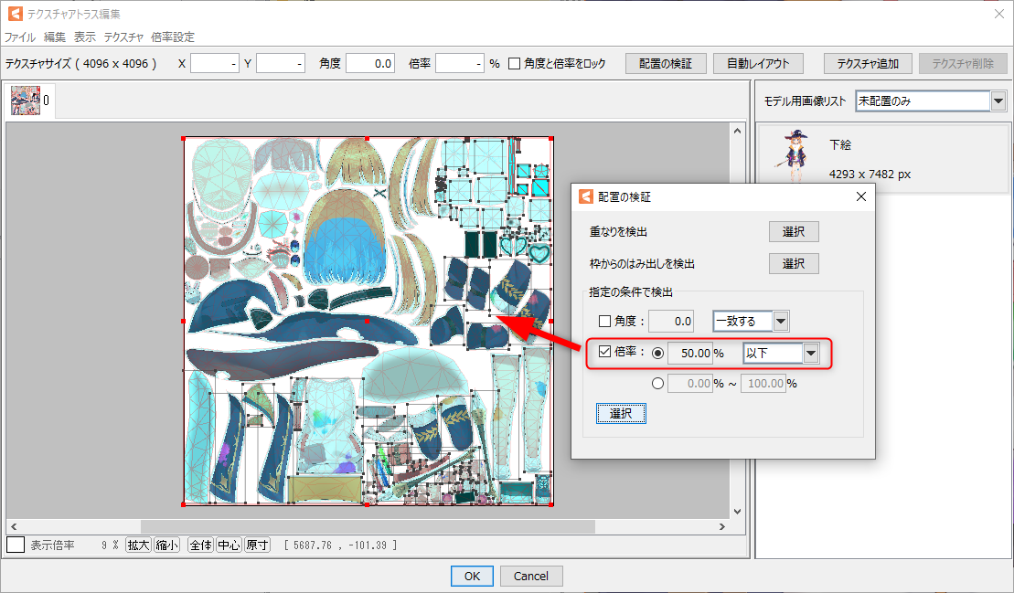Select the single-value 倍率 radio button
The width and height of the screenshot is (1014, 593).
(x=657, y=354)
